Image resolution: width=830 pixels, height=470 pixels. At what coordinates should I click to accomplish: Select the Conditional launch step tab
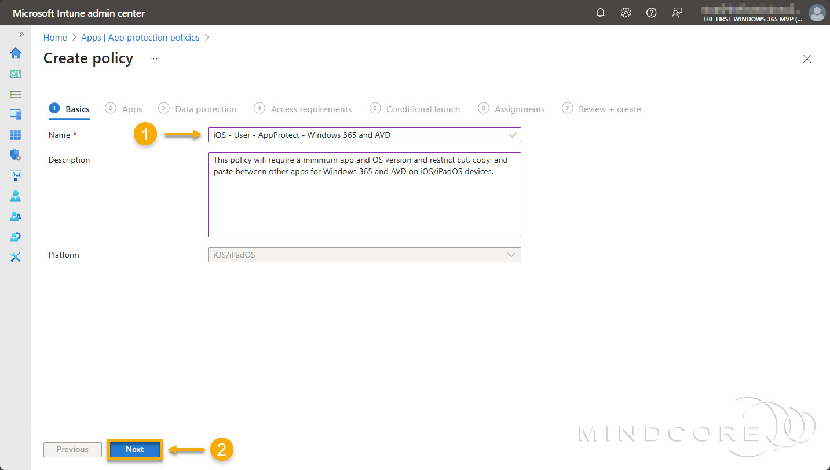[415, 109]
